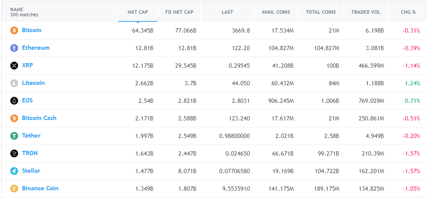This screenshot has width=427, height=198.
Task: Click the Litecoin grey logo icon
Action: [x=14, y=83]
